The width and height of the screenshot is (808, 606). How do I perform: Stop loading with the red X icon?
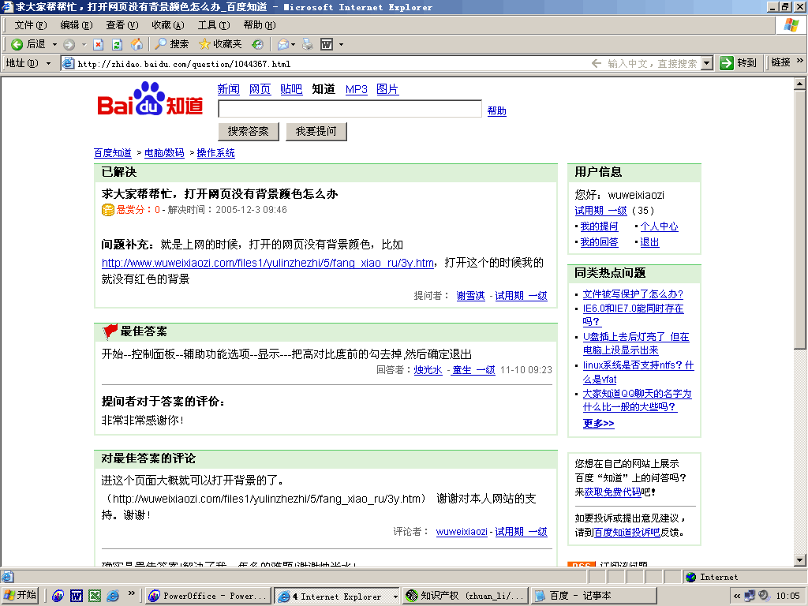click(x=99, y=45)
